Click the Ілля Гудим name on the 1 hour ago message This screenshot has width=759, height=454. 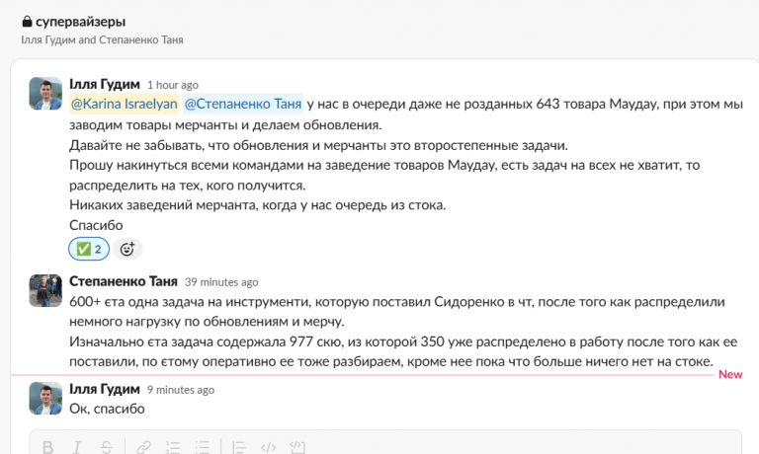click(x=105, y=84)
